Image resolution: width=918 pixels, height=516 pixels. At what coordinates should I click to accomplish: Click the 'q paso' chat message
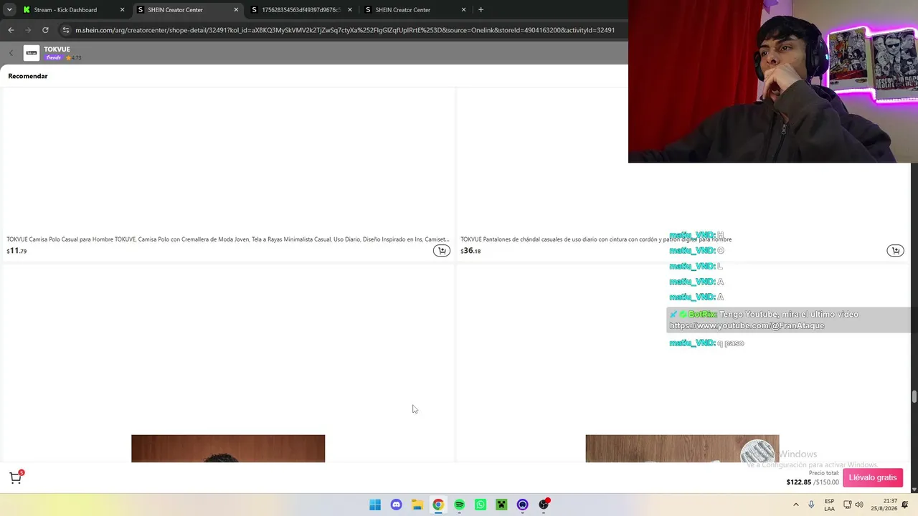point(731,343)
